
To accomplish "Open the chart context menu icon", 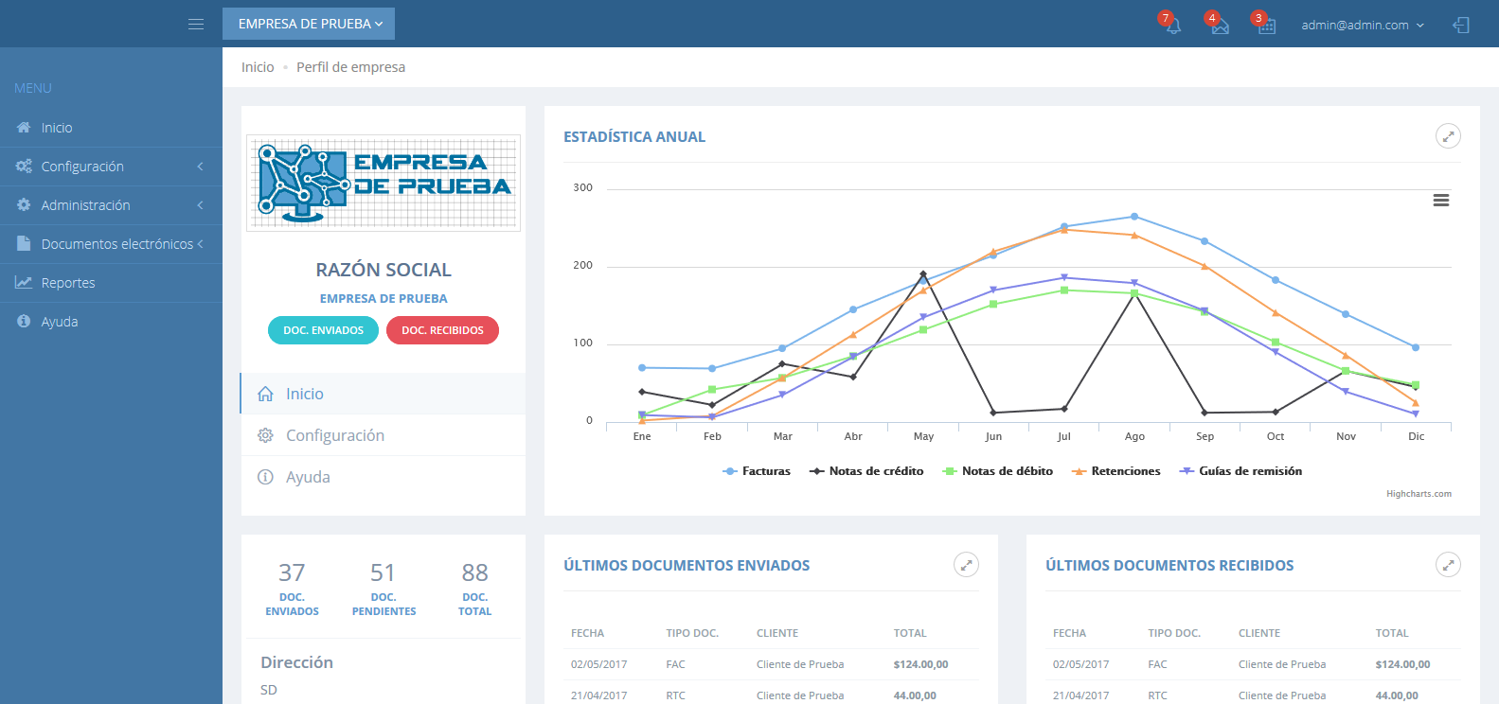I will click(x=1440, y=201).
